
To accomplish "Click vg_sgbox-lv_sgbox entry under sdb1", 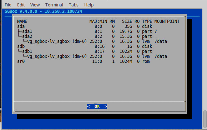I will pyautogui.click(x=57, y=56).
